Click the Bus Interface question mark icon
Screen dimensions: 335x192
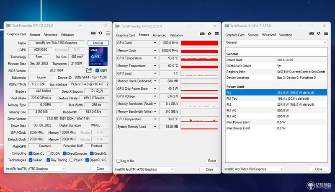[108, 84]
